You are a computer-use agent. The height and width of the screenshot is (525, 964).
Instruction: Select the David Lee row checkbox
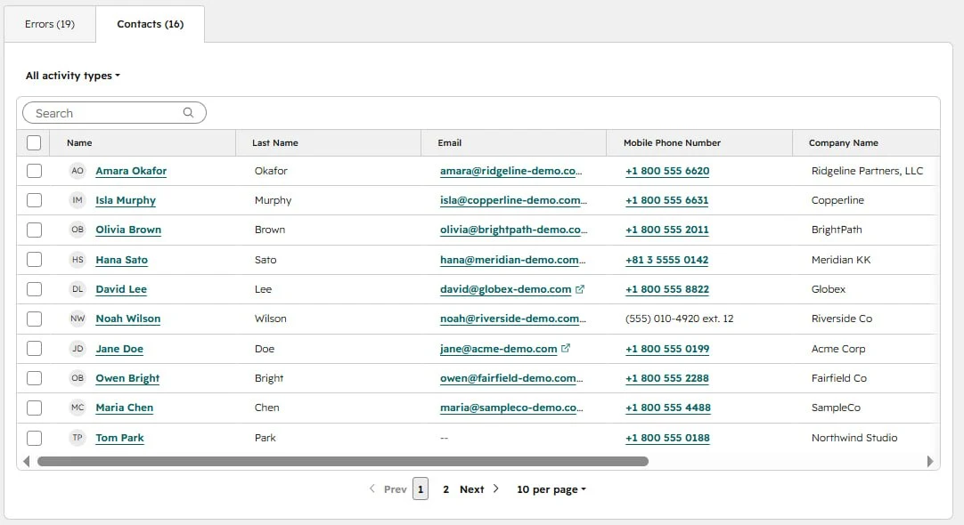[35, 289]
